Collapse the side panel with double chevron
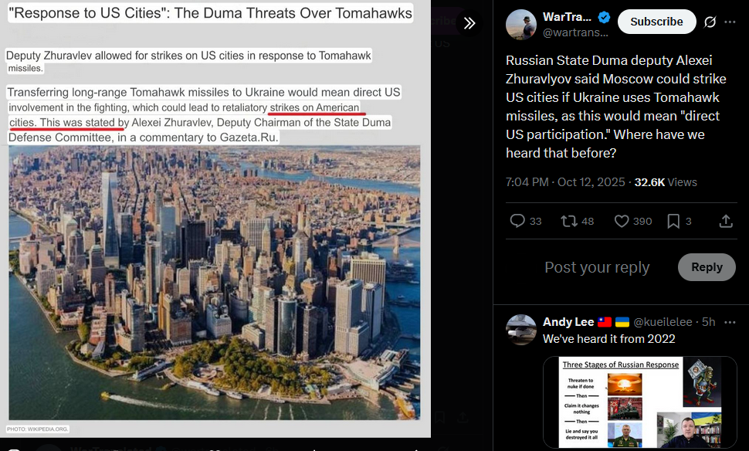749x451 pixels. (469, 23)
